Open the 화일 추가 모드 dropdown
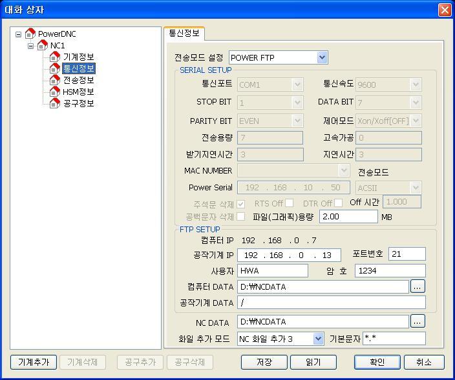This screenshot has width=455, height=380. point(319,339)
